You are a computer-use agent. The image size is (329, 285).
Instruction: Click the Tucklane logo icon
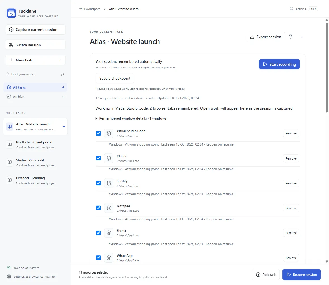(11, 13)
